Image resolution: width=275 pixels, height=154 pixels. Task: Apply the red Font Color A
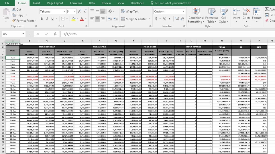82,19
